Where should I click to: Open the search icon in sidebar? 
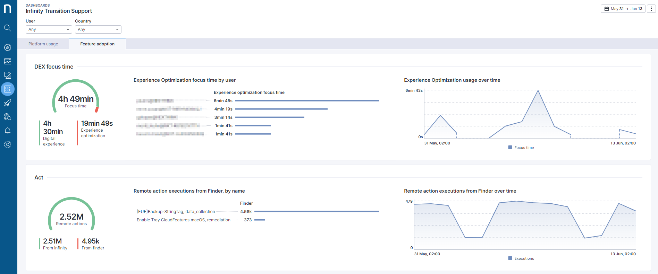click(8, 28)
